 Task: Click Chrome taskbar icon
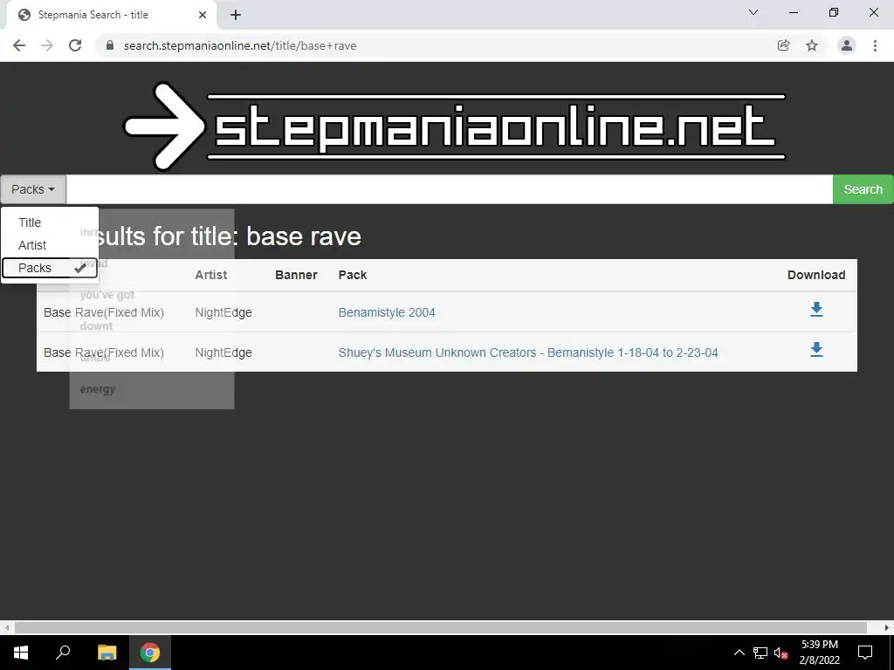coord(150,653)
